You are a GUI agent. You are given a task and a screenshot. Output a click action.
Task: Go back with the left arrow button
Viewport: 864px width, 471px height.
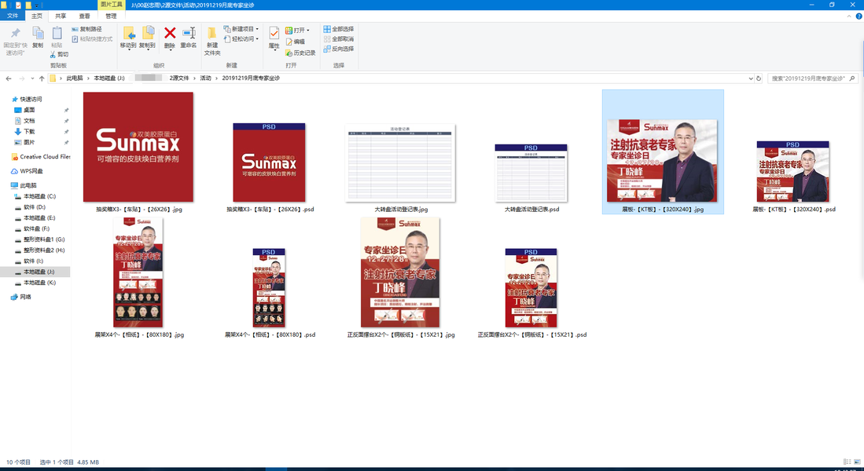coord(9,78)
